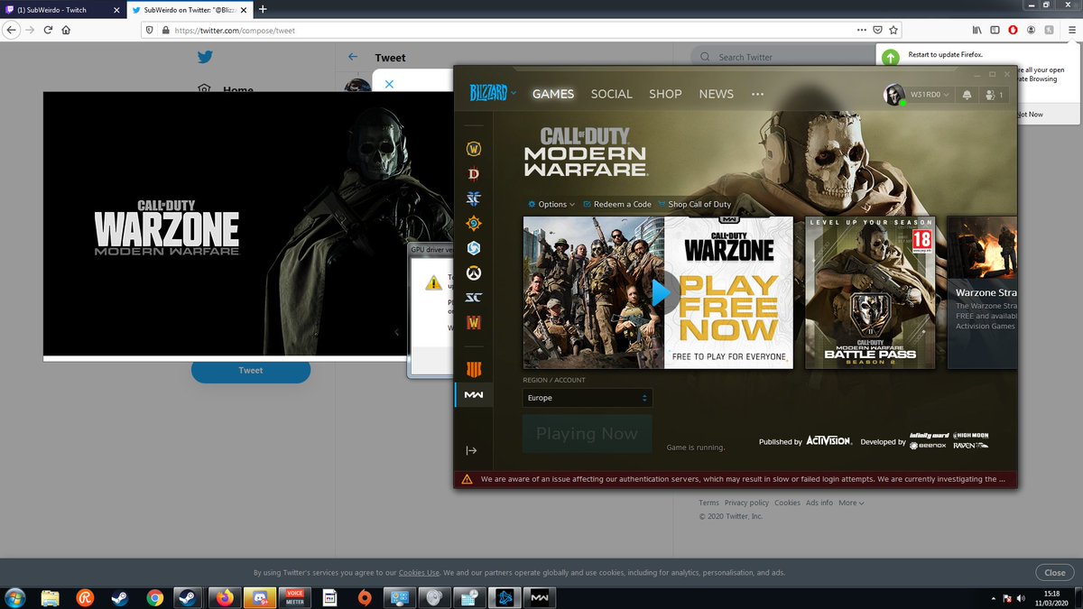Select Call of Duty Black Ops 4 icon
This screenshot has width=1083, height=609.
coord(474,369)
